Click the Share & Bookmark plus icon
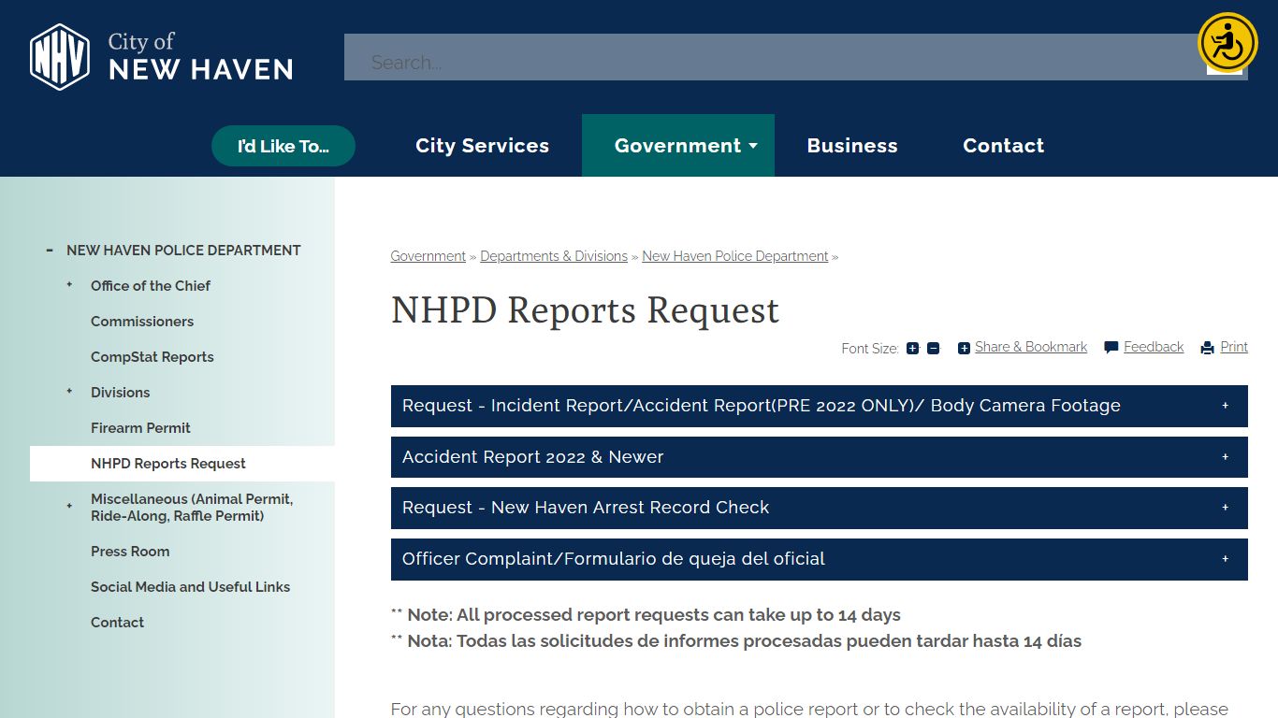 964,348
